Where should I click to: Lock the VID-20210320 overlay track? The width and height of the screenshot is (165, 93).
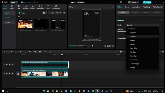[7, 64]
